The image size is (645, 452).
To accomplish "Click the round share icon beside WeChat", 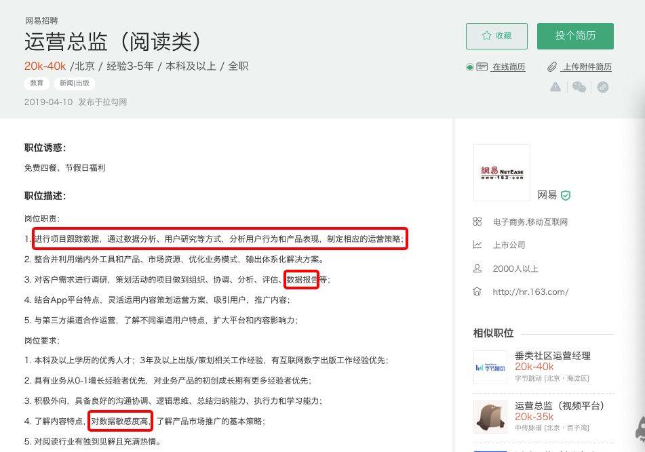I will point(602,87).
